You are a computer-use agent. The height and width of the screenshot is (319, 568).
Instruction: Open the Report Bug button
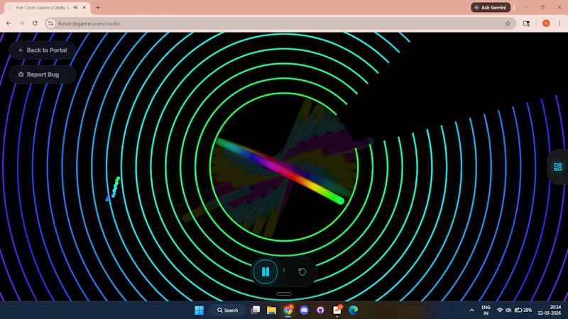coord(43,74)
